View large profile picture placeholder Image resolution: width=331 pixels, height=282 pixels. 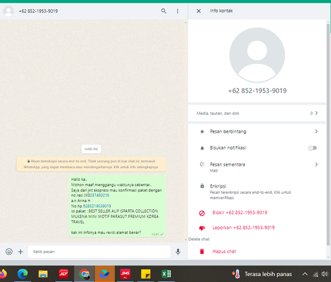[257, 55]
